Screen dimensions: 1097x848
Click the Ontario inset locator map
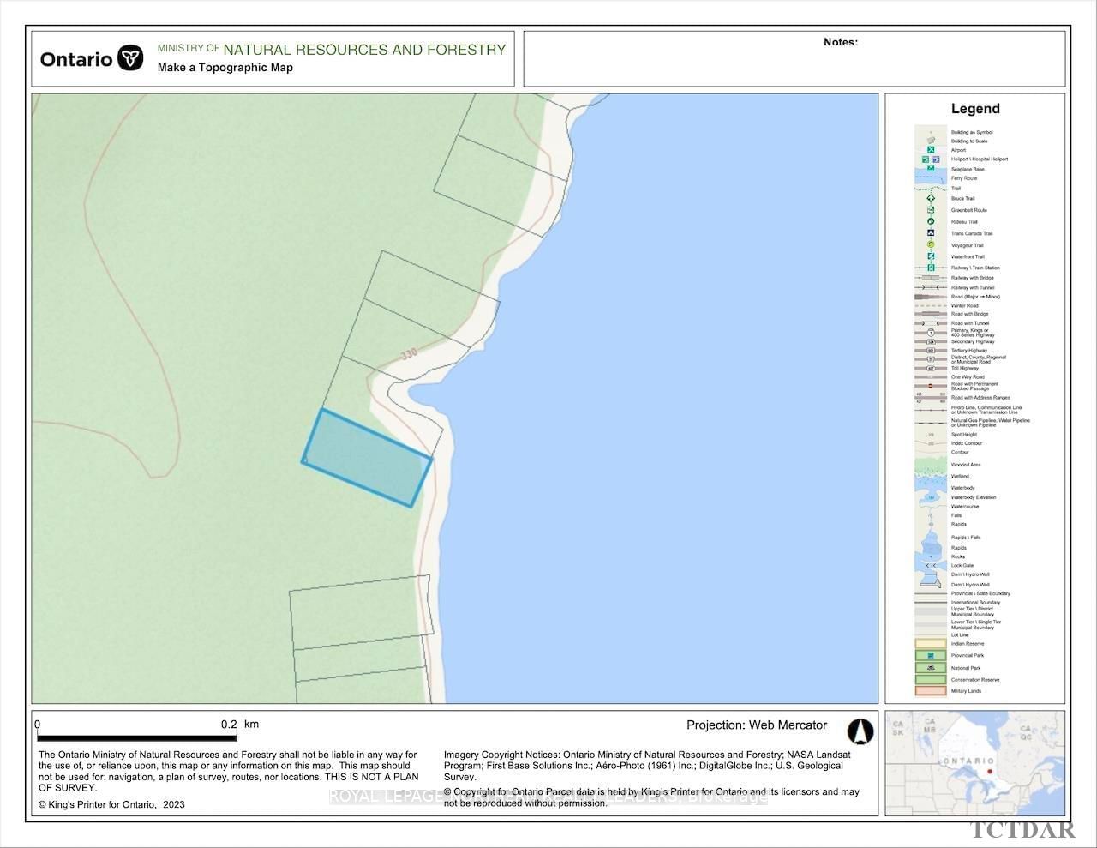pos(975,762)
